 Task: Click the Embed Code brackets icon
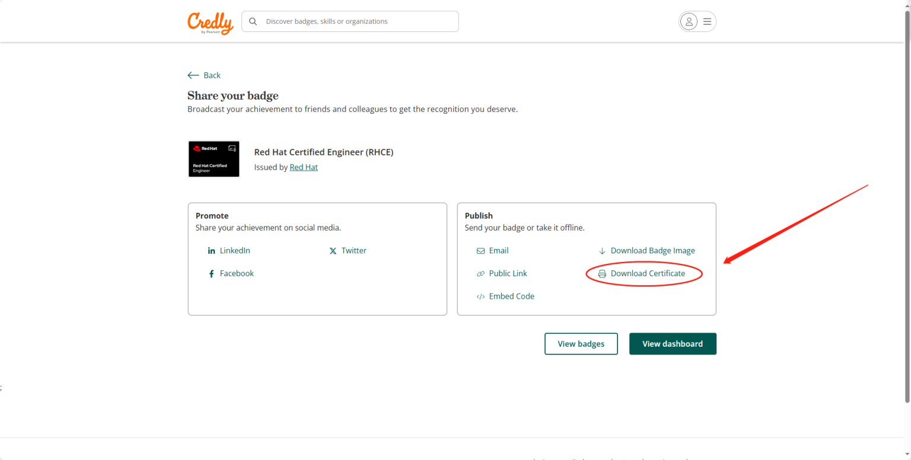pyautogui.click(x=480, y=296)
